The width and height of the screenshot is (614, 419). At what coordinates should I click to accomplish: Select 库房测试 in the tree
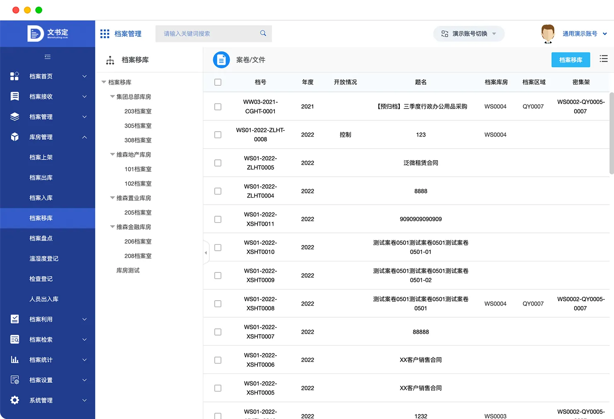coord(128,270)
